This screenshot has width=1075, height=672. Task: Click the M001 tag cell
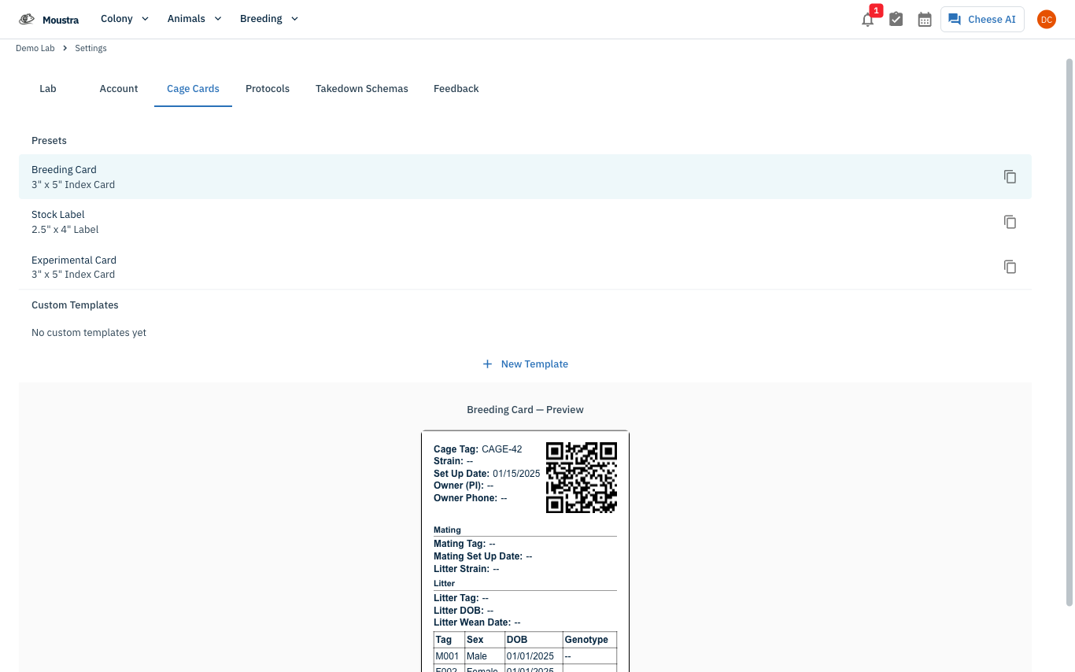(449, 656)
